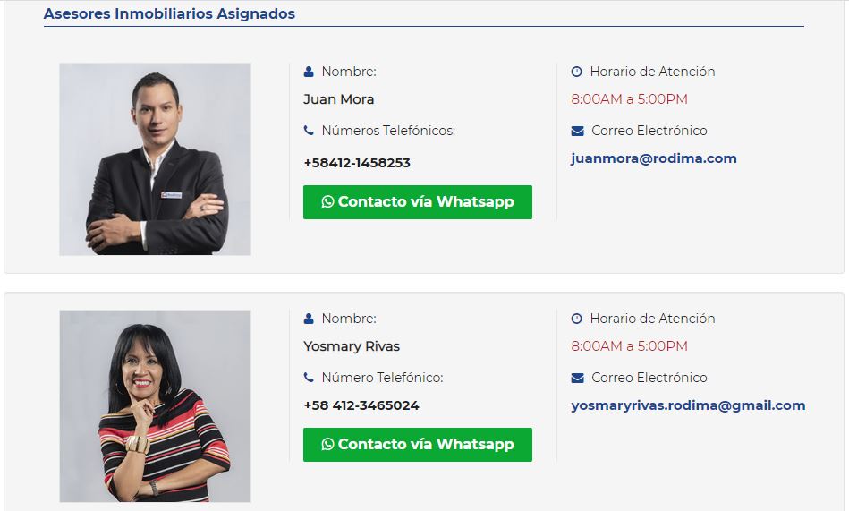Select the Juan Mora name text
Image resolution: width=849 pixels, height=511 pixels.
[338, 99]
